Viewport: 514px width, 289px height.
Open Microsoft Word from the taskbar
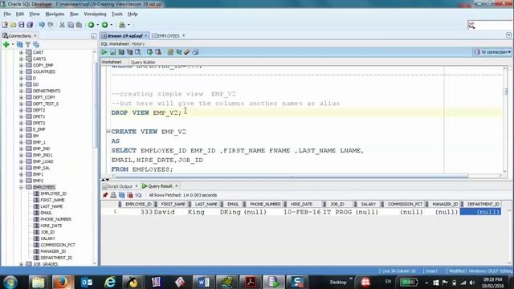click(203, 282)
